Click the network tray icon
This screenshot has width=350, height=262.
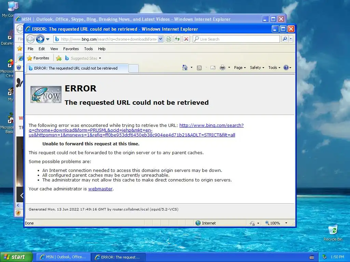pos(325,257)
